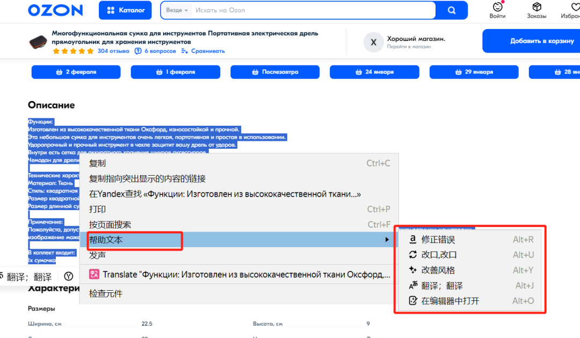Click the highlighted Материал: Ткань line
Image resolution: width=580 pixels, height=338 pixels.
(50, 183)
